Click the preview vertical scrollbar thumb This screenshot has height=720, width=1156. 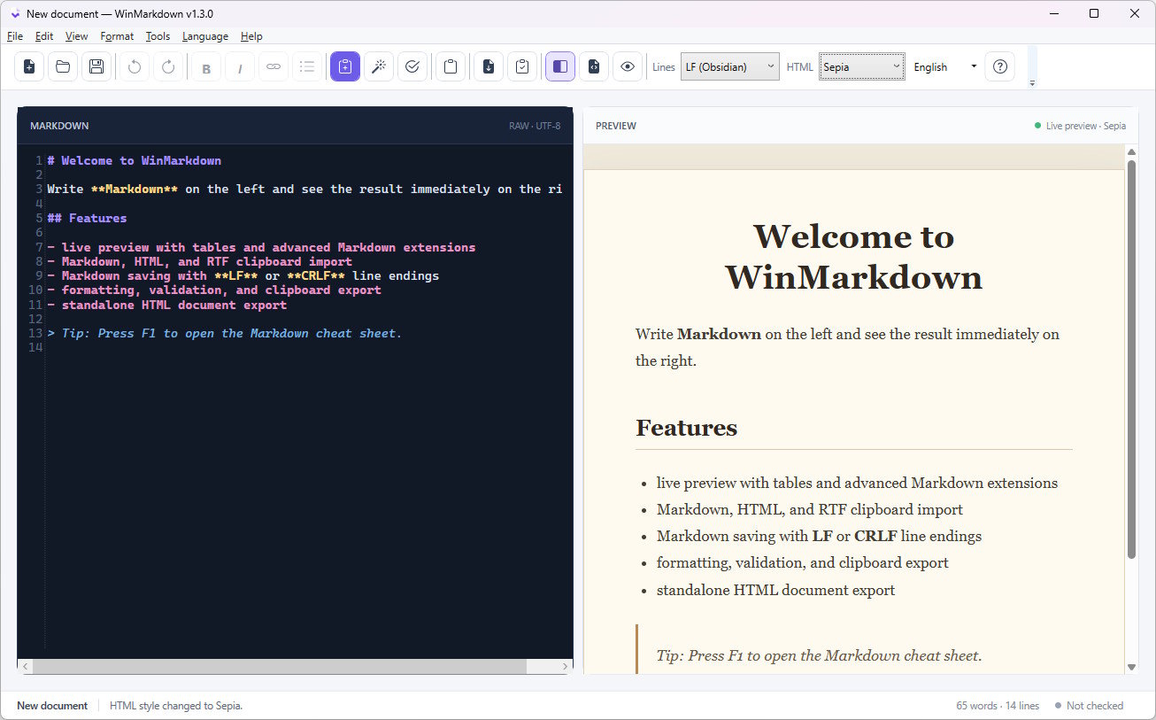[x=1131, y=359]
